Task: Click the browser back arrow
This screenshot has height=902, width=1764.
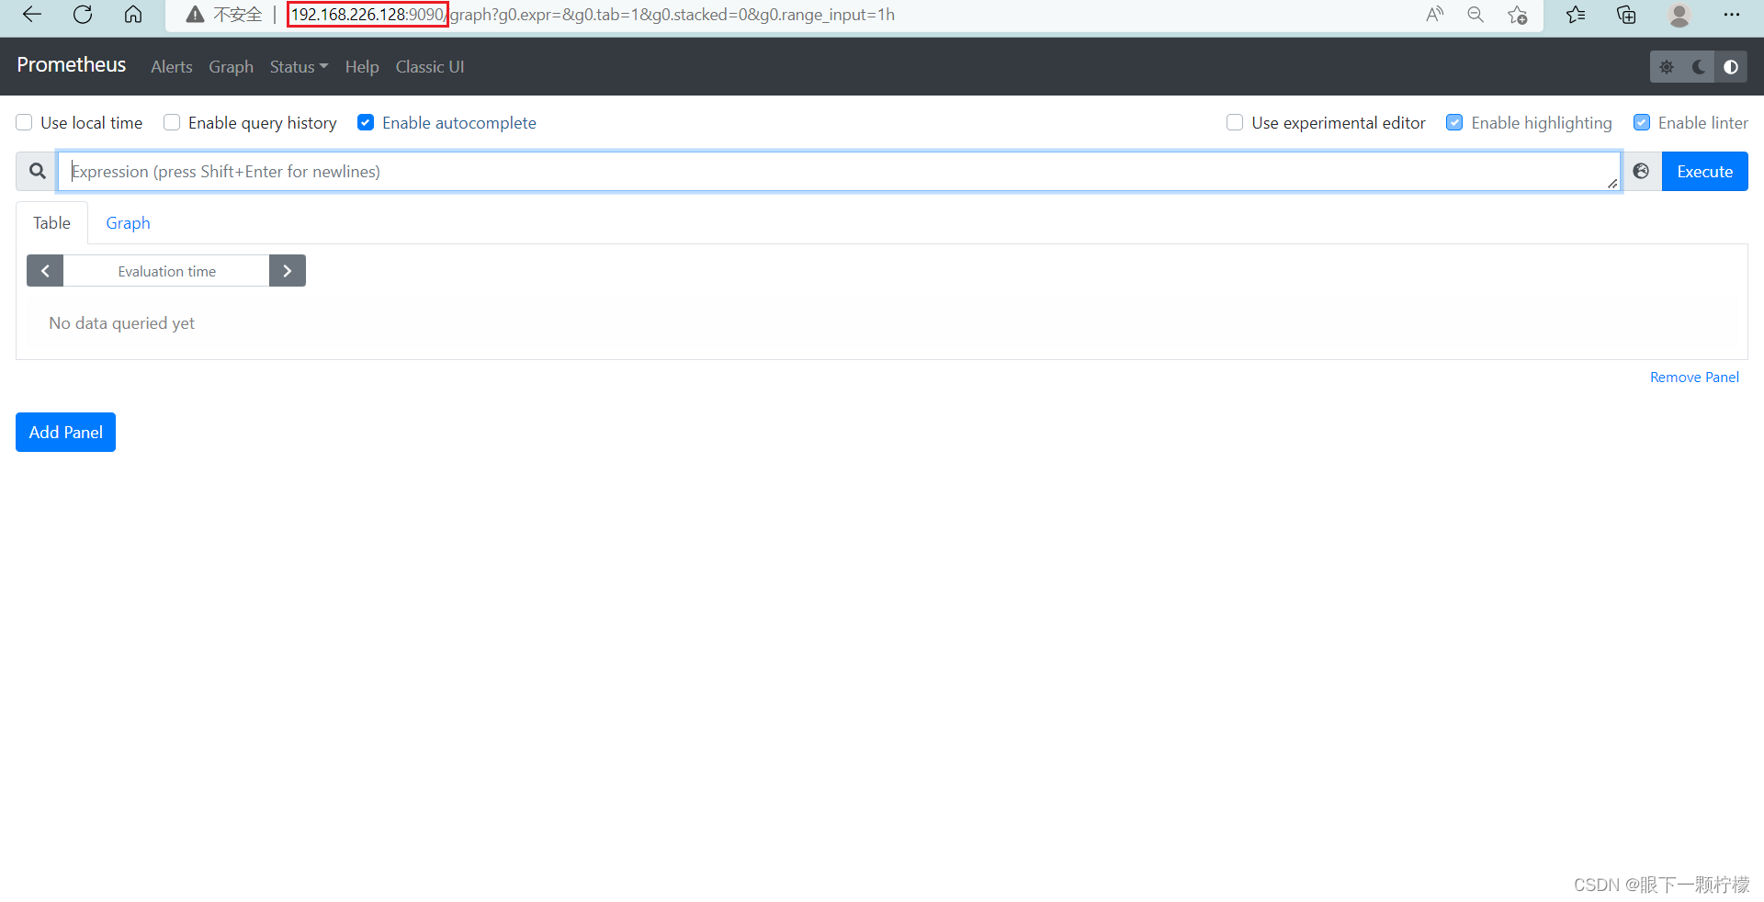Action: [x=32, y=15]
